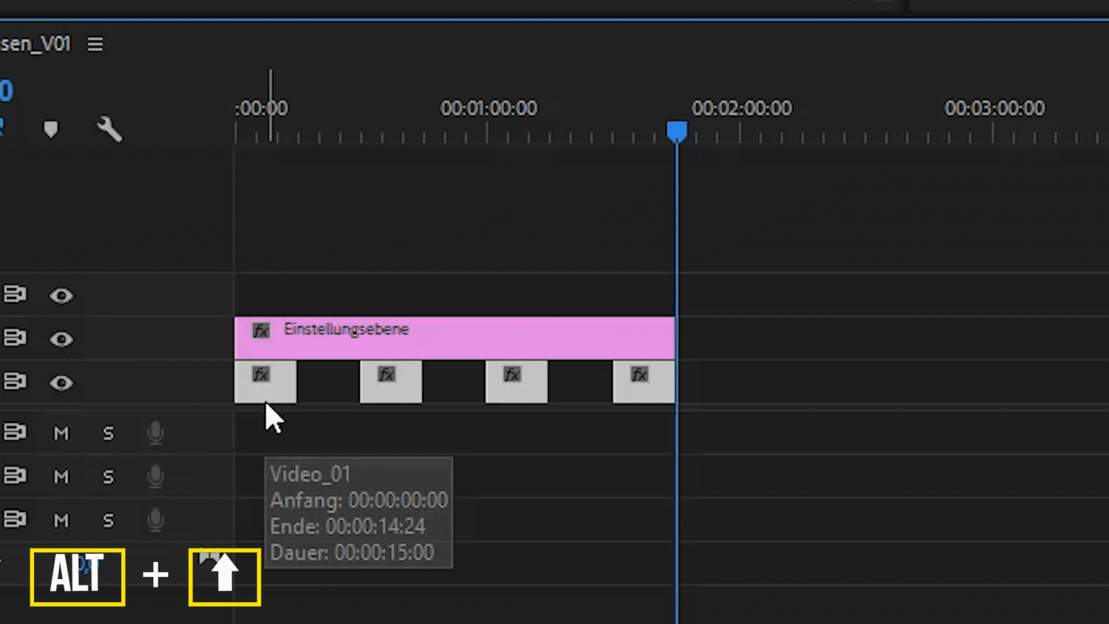Mute the first audio track

click(61, 433)
